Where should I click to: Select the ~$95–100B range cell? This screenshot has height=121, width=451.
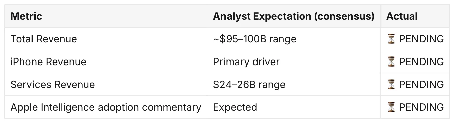coord(255,39)
